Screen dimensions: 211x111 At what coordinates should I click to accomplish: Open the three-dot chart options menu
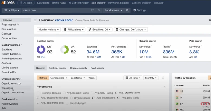coord(163,78)
